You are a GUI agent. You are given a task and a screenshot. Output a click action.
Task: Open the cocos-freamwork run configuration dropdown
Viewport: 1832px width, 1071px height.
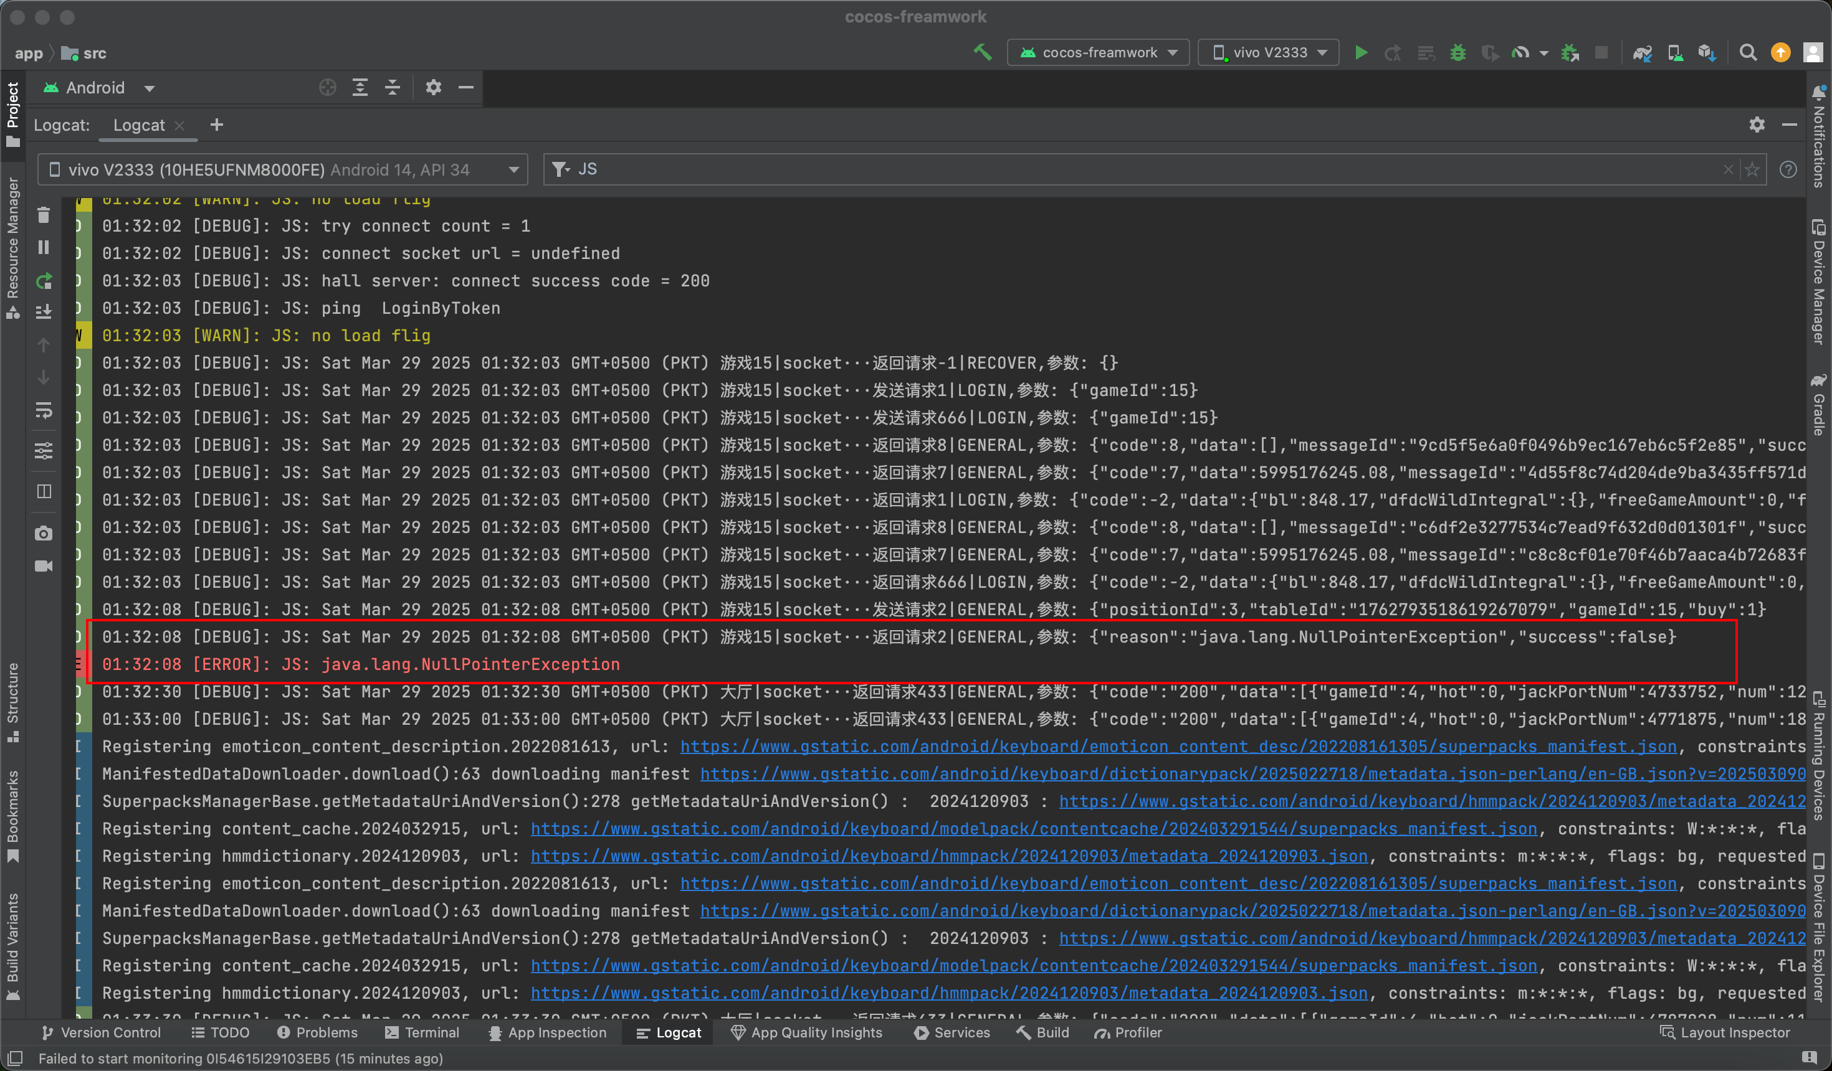1098,53
